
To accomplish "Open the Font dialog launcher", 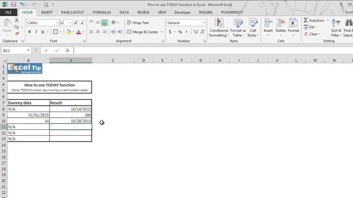I will (x=84, y=41).
